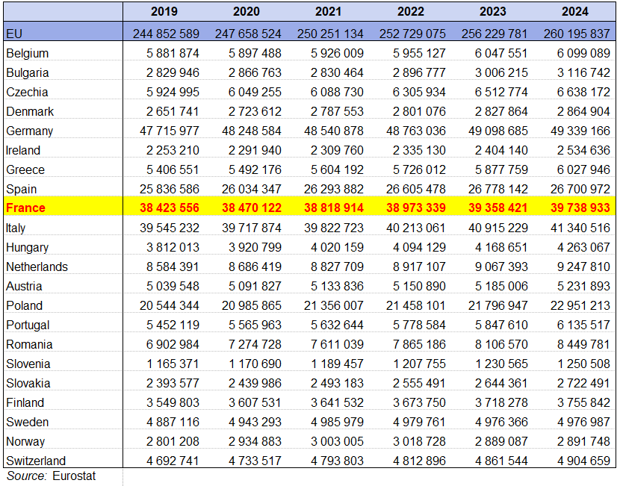Select the 2024 column header
620x486 pixels.
tap(574, 11)
